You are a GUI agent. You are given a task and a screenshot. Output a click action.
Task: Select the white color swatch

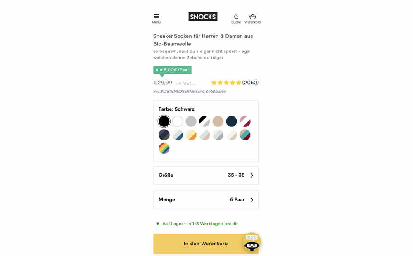click(x=178, y=121)
